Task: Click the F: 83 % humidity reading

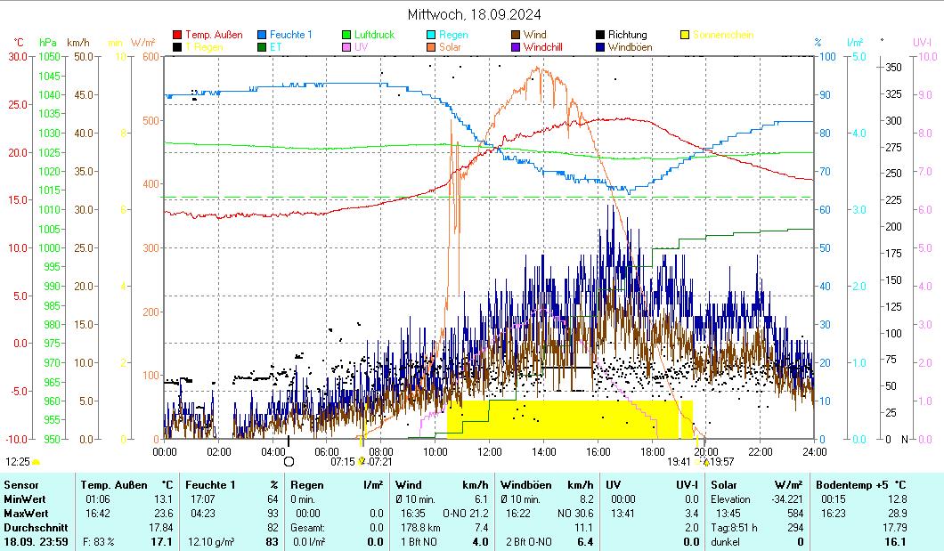Action: (x=99, y=542)
